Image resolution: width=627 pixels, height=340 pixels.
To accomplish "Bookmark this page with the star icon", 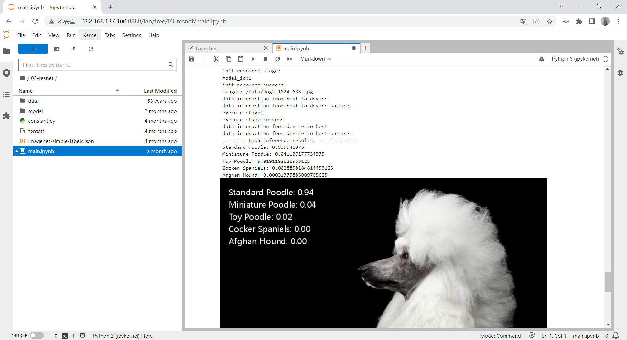I will (550, 21).
